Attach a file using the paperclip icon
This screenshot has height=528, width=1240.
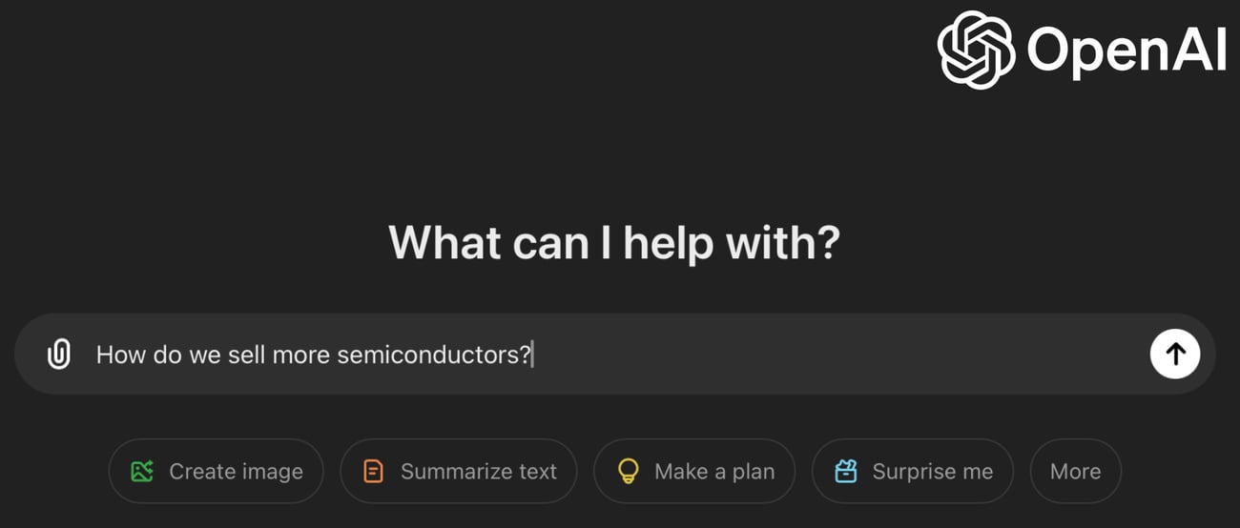59,355
